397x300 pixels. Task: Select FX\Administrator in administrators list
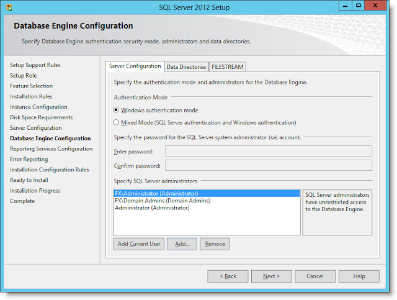click(x=207, y=194)
